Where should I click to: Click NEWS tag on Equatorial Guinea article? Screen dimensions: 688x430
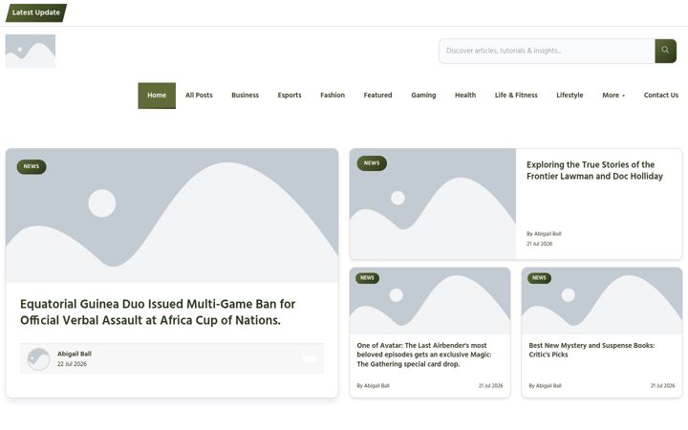(32, 166)
